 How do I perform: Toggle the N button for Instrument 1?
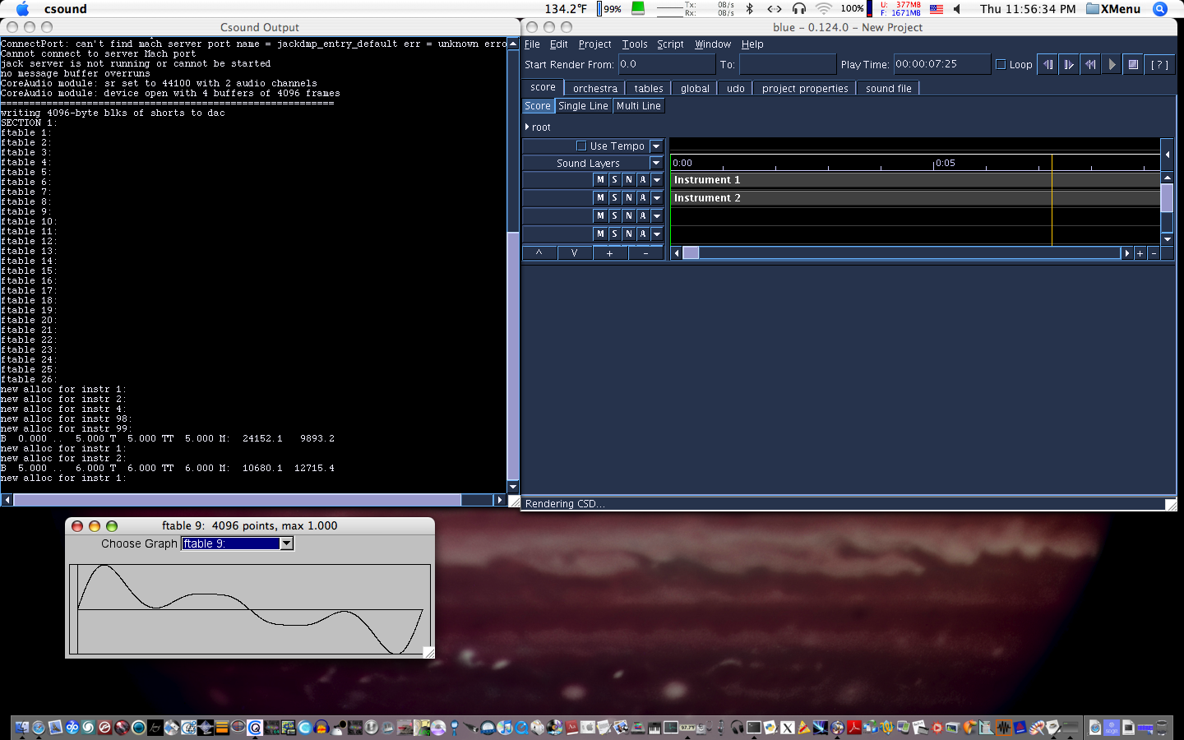coord(629,179)
